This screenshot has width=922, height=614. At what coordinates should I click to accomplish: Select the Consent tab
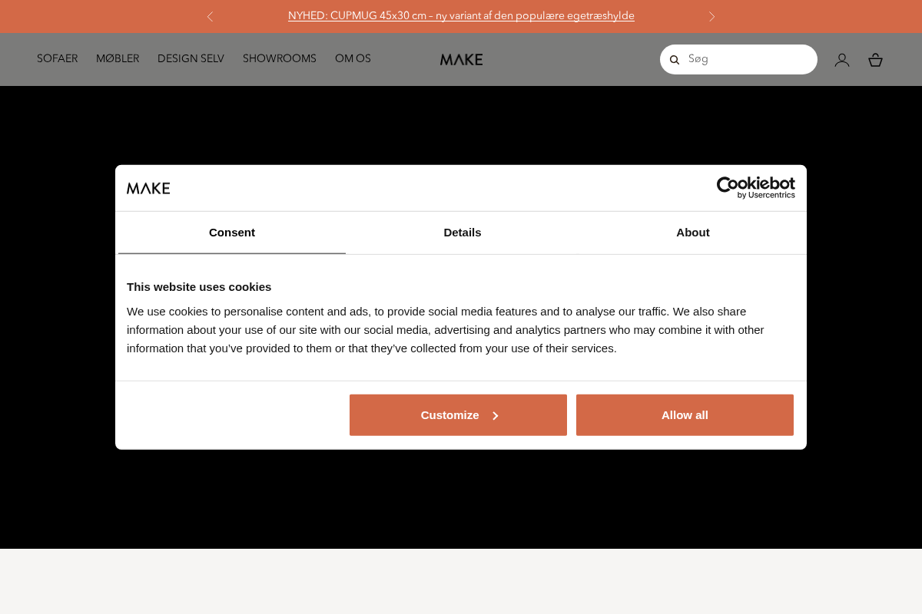(231, 233)
